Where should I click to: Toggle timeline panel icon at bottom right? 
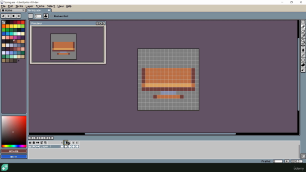pyautogui.click(x=303, y=156)
